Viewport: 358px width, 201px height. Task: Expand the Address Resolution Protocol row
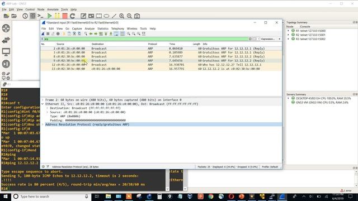(43, 125)
